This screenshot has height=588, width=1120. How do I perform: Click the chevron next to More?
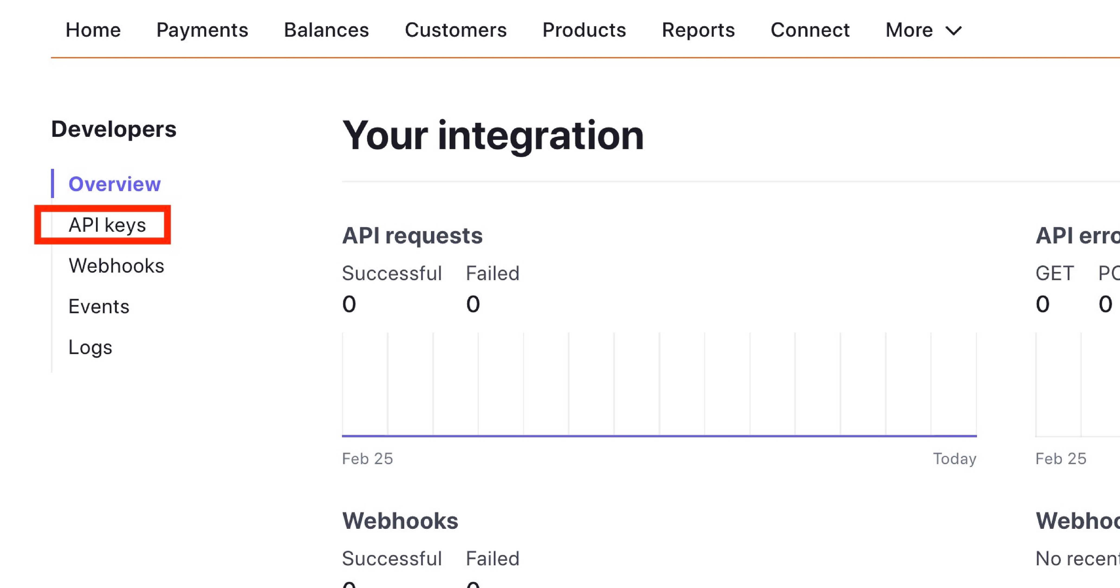click(954, 31)
